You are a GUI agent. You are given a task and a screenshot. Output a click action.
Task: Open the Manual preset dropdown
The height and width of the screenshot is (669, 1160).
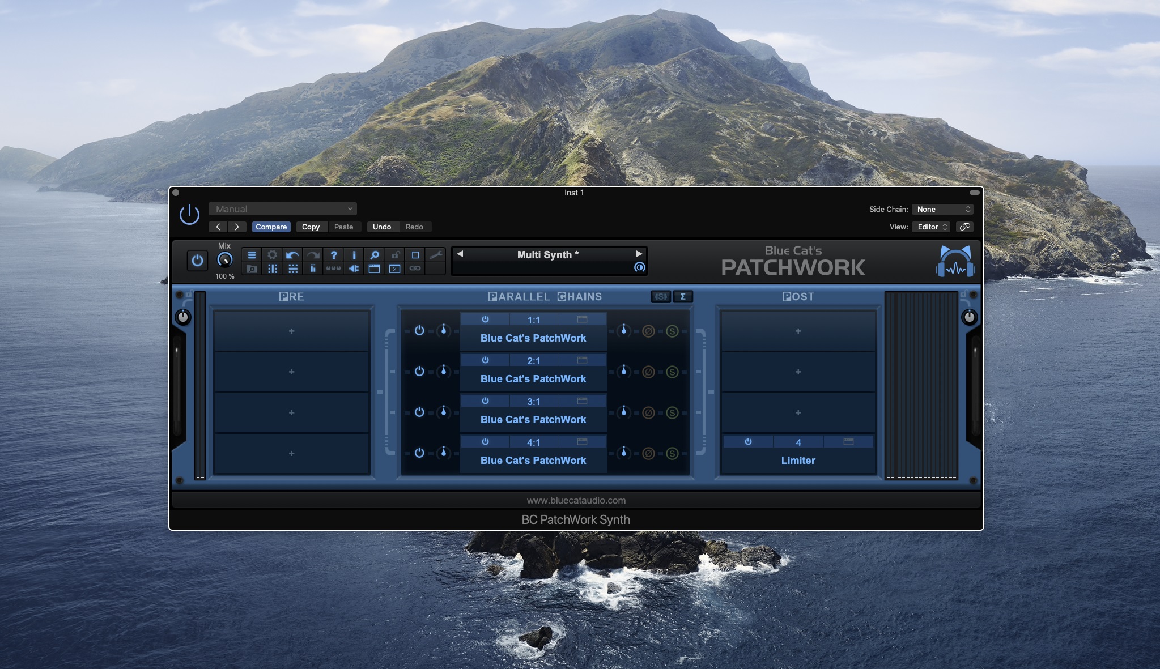283,209
